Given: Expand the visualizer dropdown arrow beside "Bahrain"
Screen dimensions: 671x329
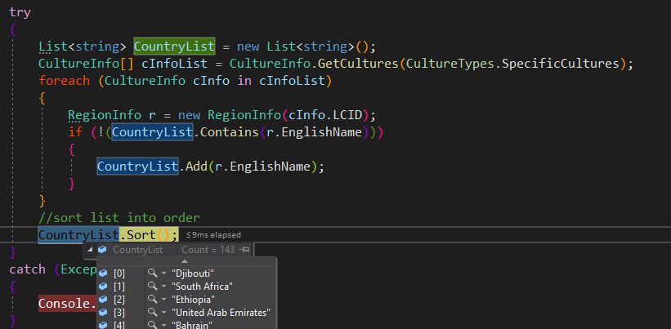Looking at the screenshot, I should [x=163, y=325].
